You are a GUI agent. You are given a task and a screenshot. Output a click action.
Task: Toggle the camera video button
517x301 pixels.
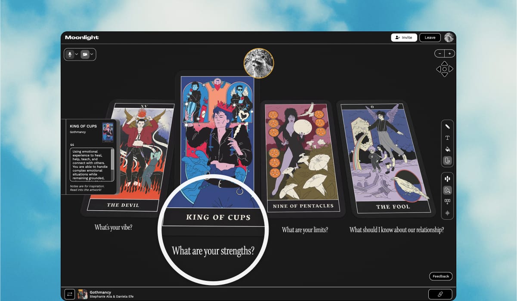[85, 54]
